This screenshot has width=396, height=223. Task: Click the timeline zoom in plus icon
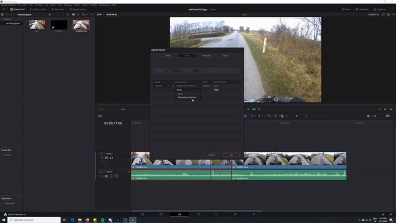pyautogui.click(x=306, y=116)
